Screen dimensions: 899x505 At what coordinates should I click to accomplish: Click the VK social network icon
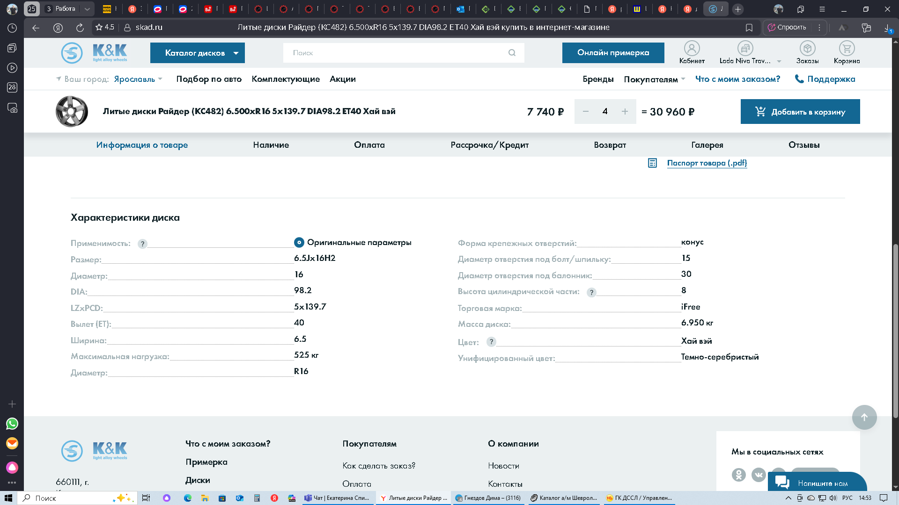(x=759, y=475)
